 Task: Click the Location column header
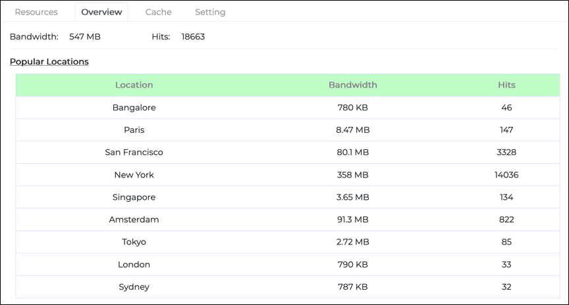pyautogui.click(x=134, y=85)
